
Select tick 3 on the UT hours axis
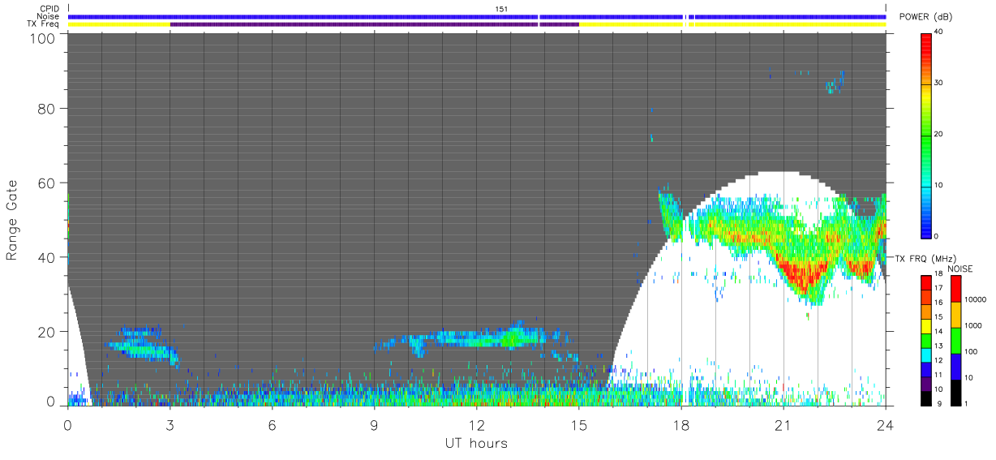(170, 424)
